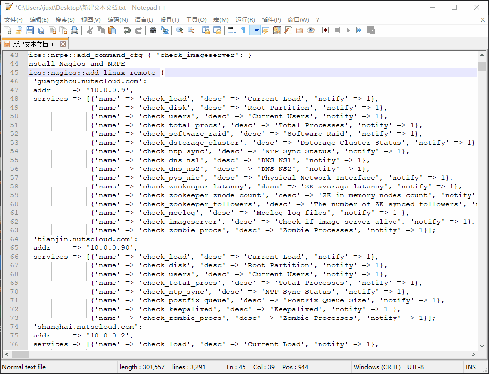Click the Find and Replace toolbar icon
Viewport: 489px width, 374px height.
pos(165,30)
